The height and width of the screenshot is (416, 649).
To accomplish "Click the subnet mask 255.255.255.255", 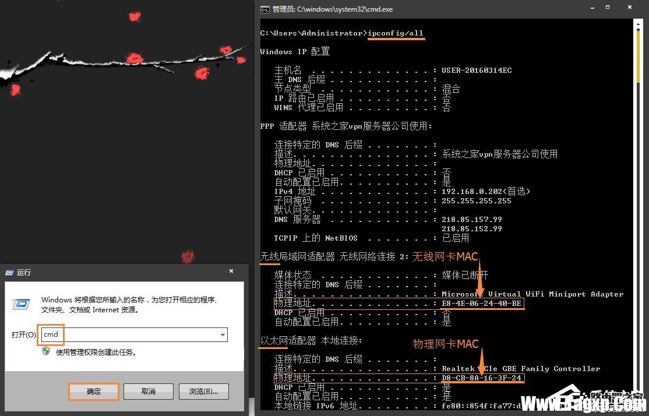I will pyautogui.click(x=477, y=201).
